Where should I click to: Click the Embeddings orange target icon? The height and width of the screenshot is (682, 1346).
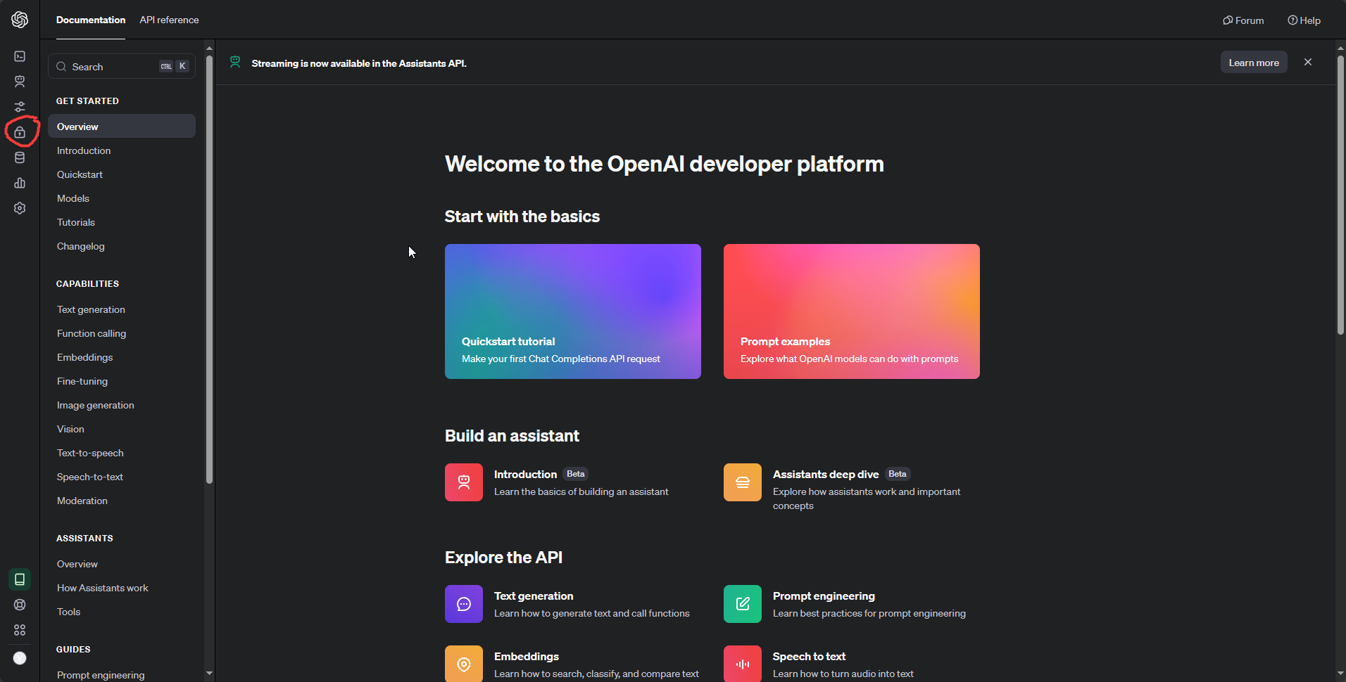(x=464, y=664)
